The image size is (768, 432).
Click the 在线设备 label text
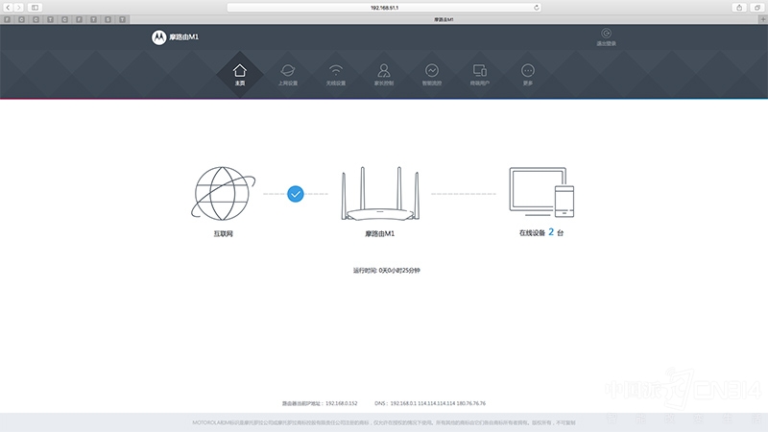point(532,232)
